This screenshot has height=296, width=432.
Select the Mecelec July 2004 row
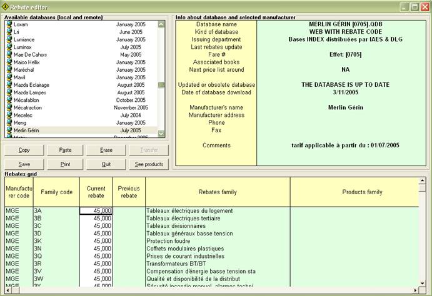point(81,115)
